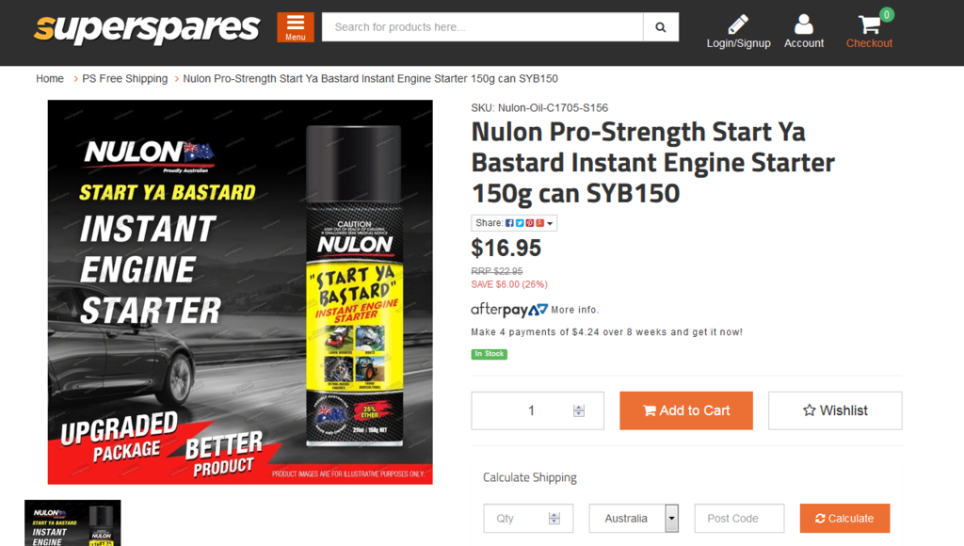
Task: Focus the Post Code field
Action: pos(739,519)
